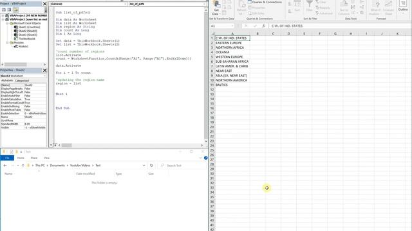
Task: Click Documents in Explorer address path
Action: click(57, 166)
